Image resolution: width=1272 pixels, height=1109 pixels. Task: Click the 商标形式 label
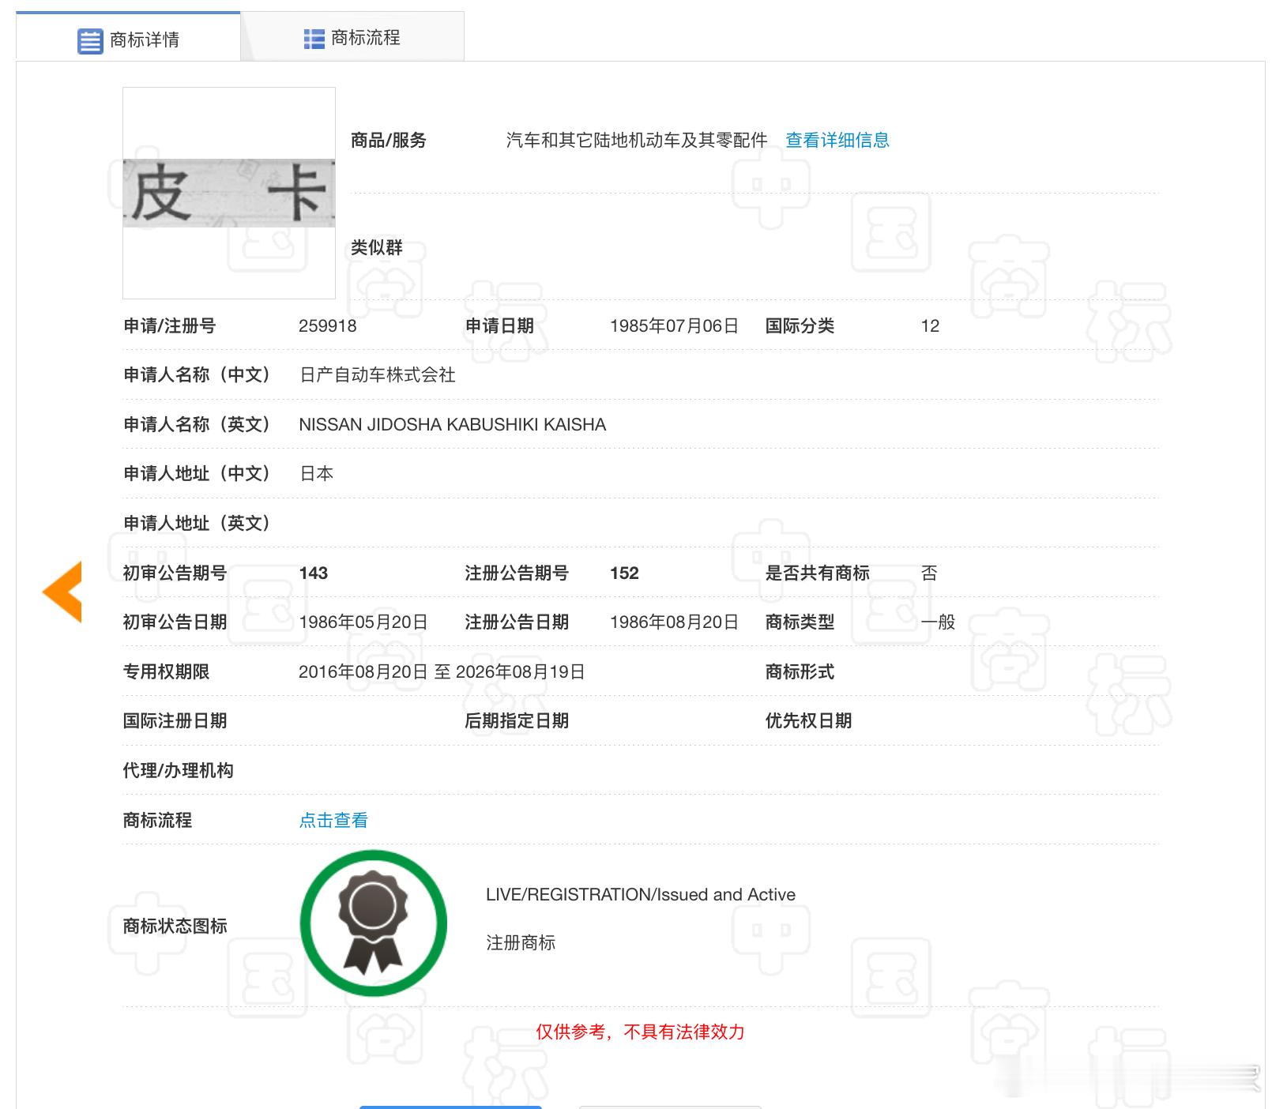(x=800, y=672)
